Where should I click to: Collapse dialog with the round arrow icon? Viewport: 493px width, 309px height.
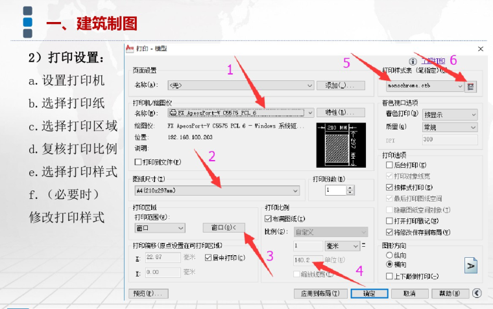(477, 293)
